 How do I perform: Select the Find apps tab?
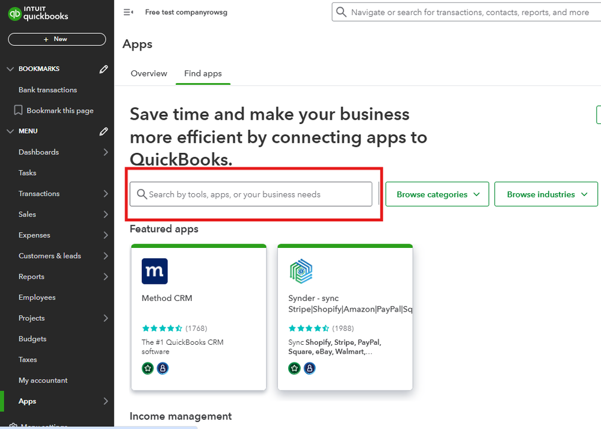(x=203, y=73)
